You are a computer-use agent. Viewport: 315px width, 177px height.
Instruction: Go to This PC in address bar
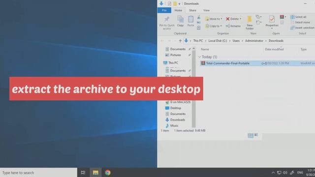(x=198, y=41)
